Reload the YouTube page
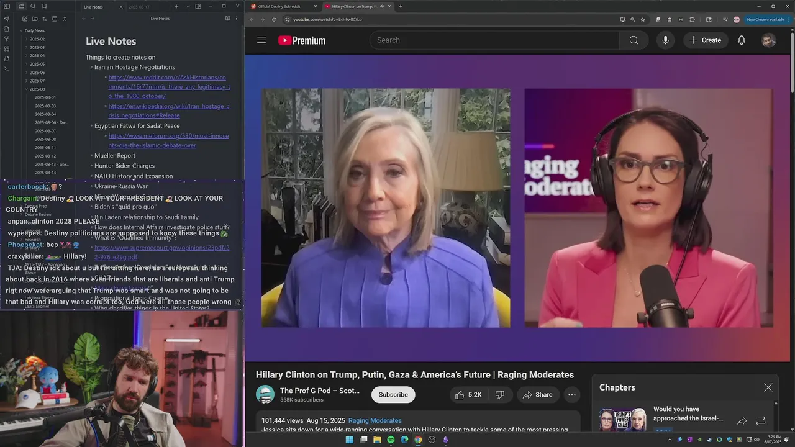795x447 pixels. pyautogui.click(x=273, y=19)
